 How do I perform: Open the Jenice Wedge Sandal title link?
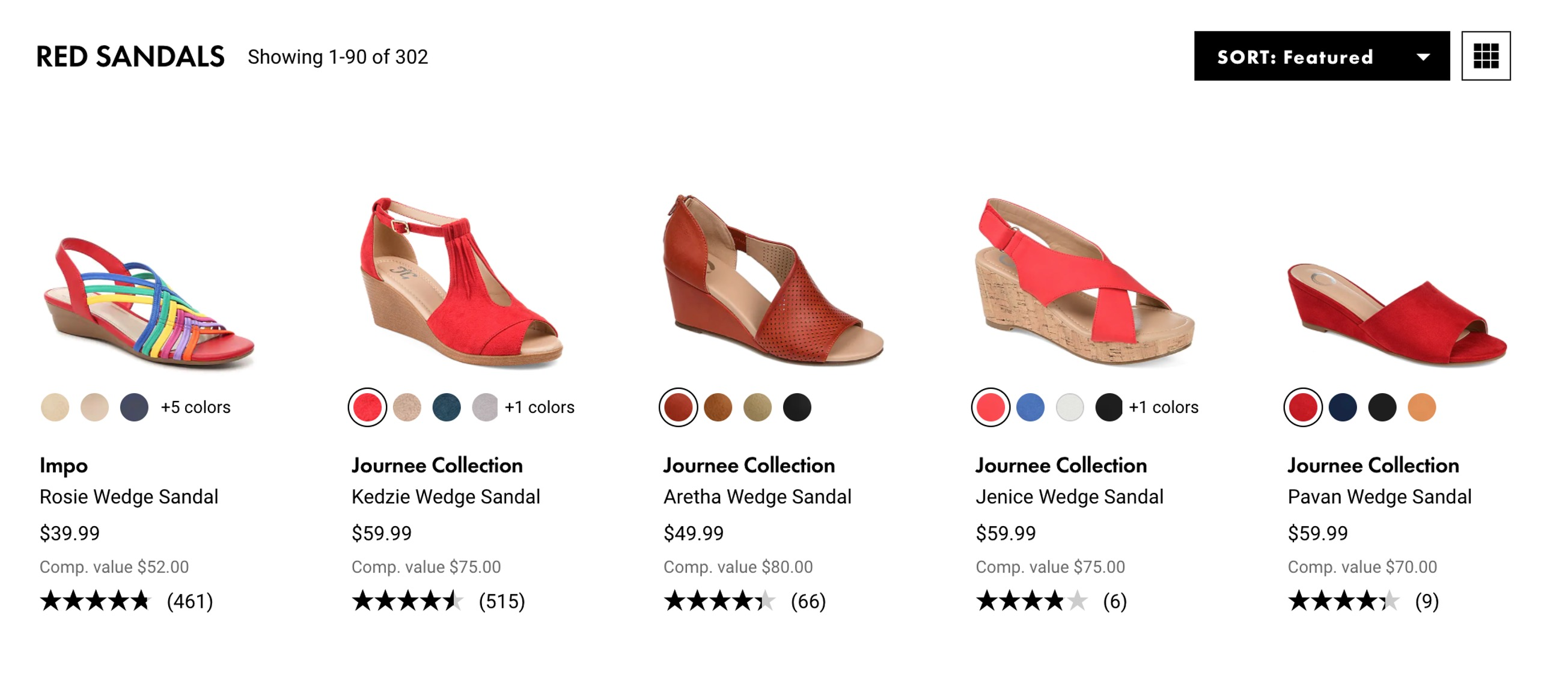pos(1069,497)
